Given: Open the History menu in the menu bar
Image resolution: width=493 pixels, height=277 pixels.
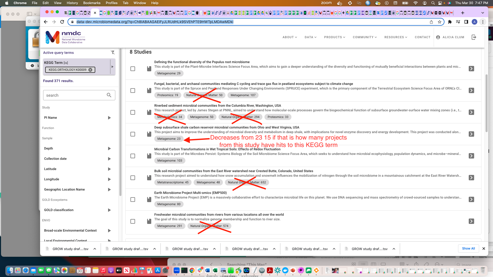Looking at the screenshot, I should click(72, 3).
